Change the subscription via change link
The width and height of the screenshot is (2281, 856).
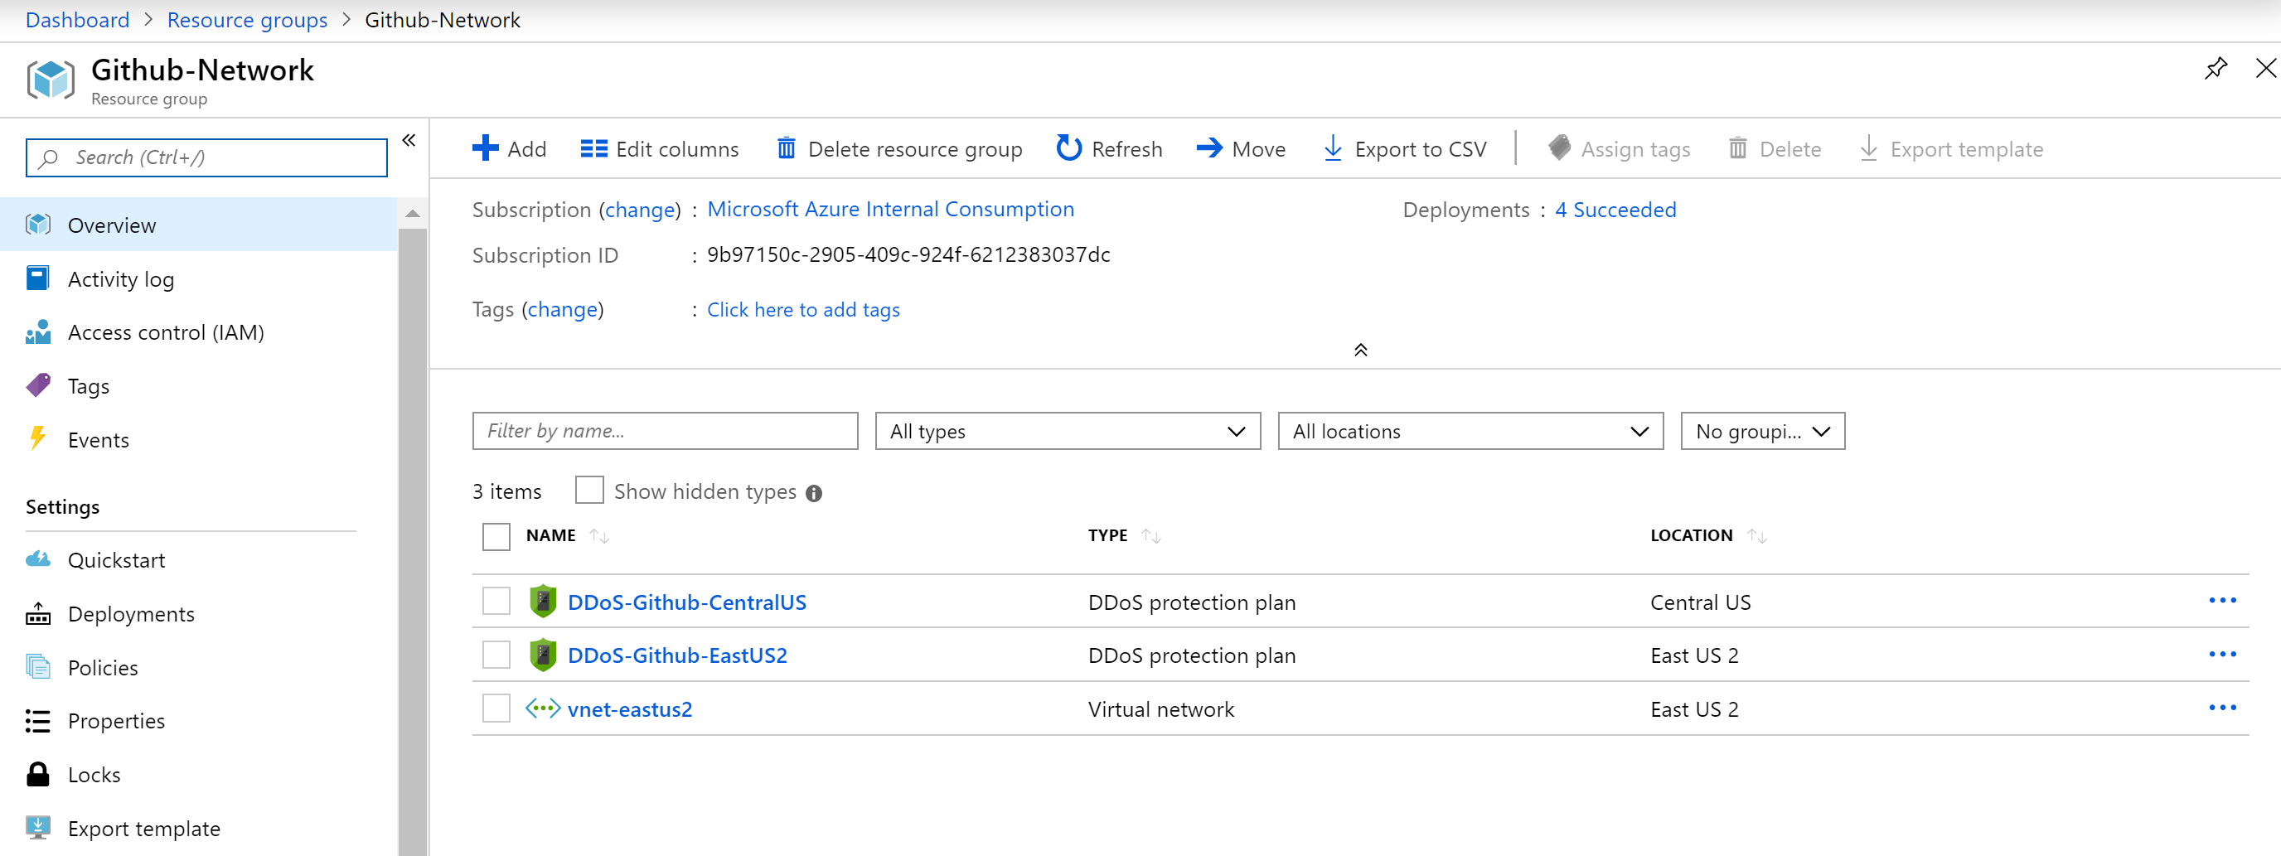pos(640,210)
